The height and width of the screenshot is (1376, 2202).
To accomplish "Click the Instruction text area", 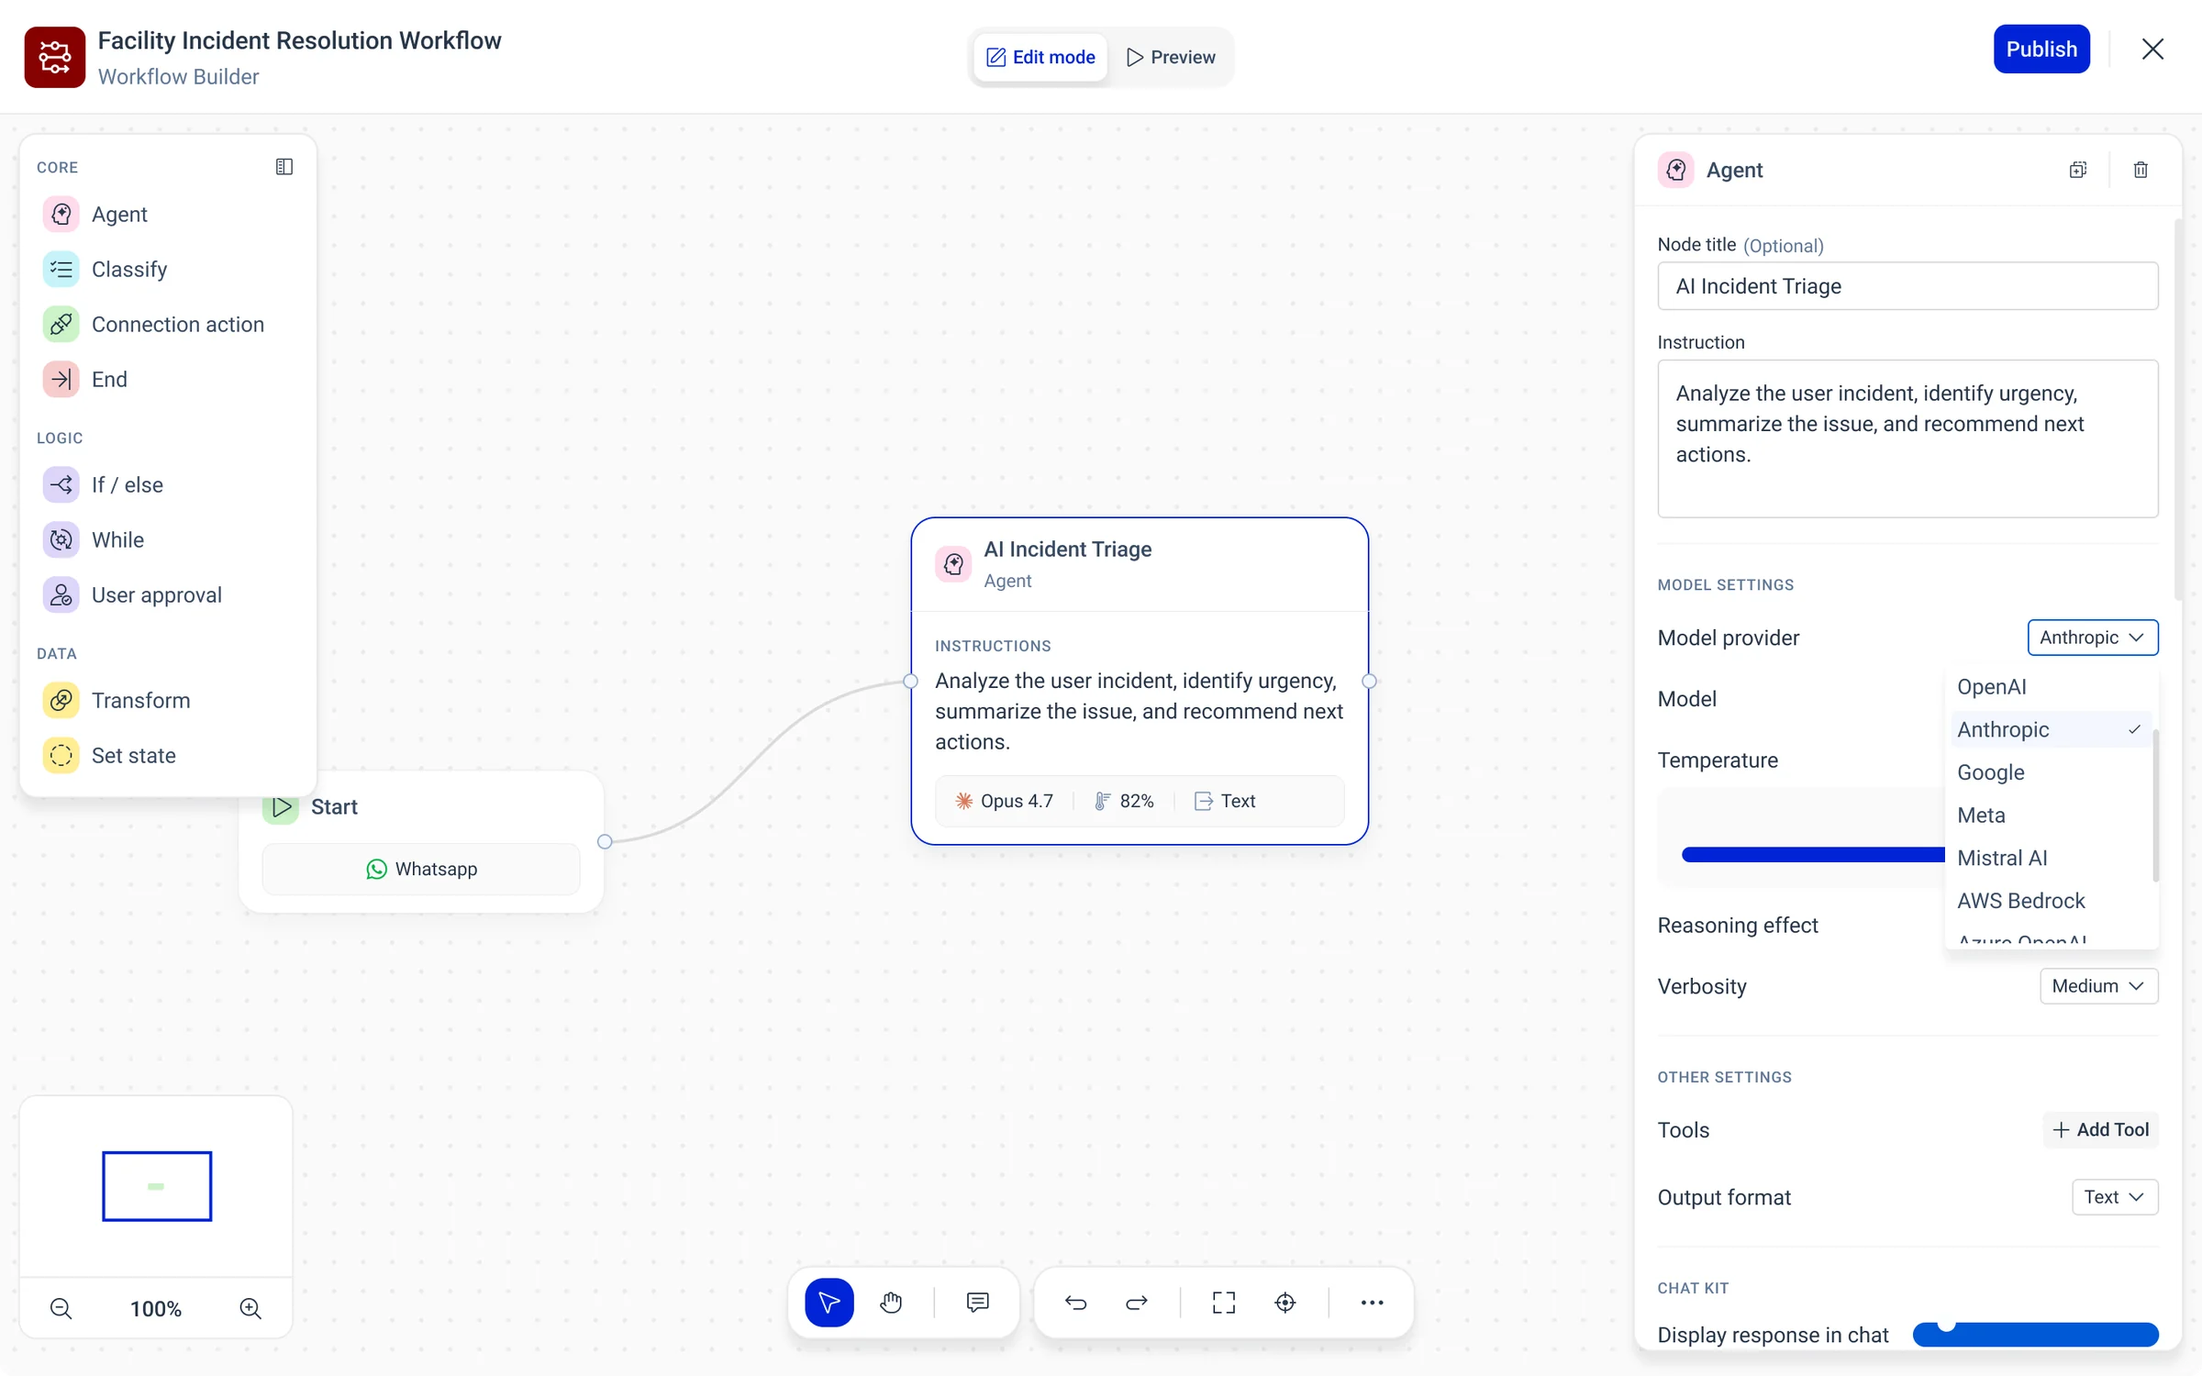I will click(1907, 438).
